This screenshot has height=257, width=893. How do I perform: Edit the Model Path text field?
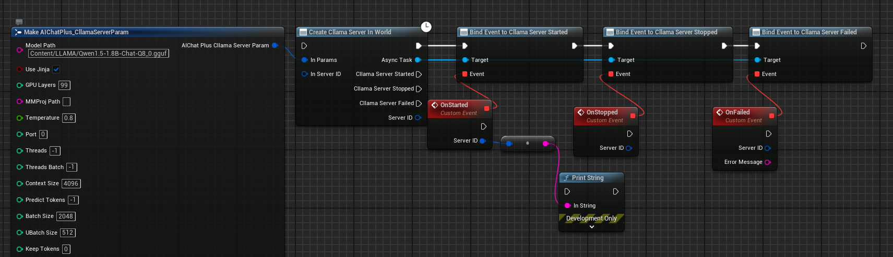(99, 54)
